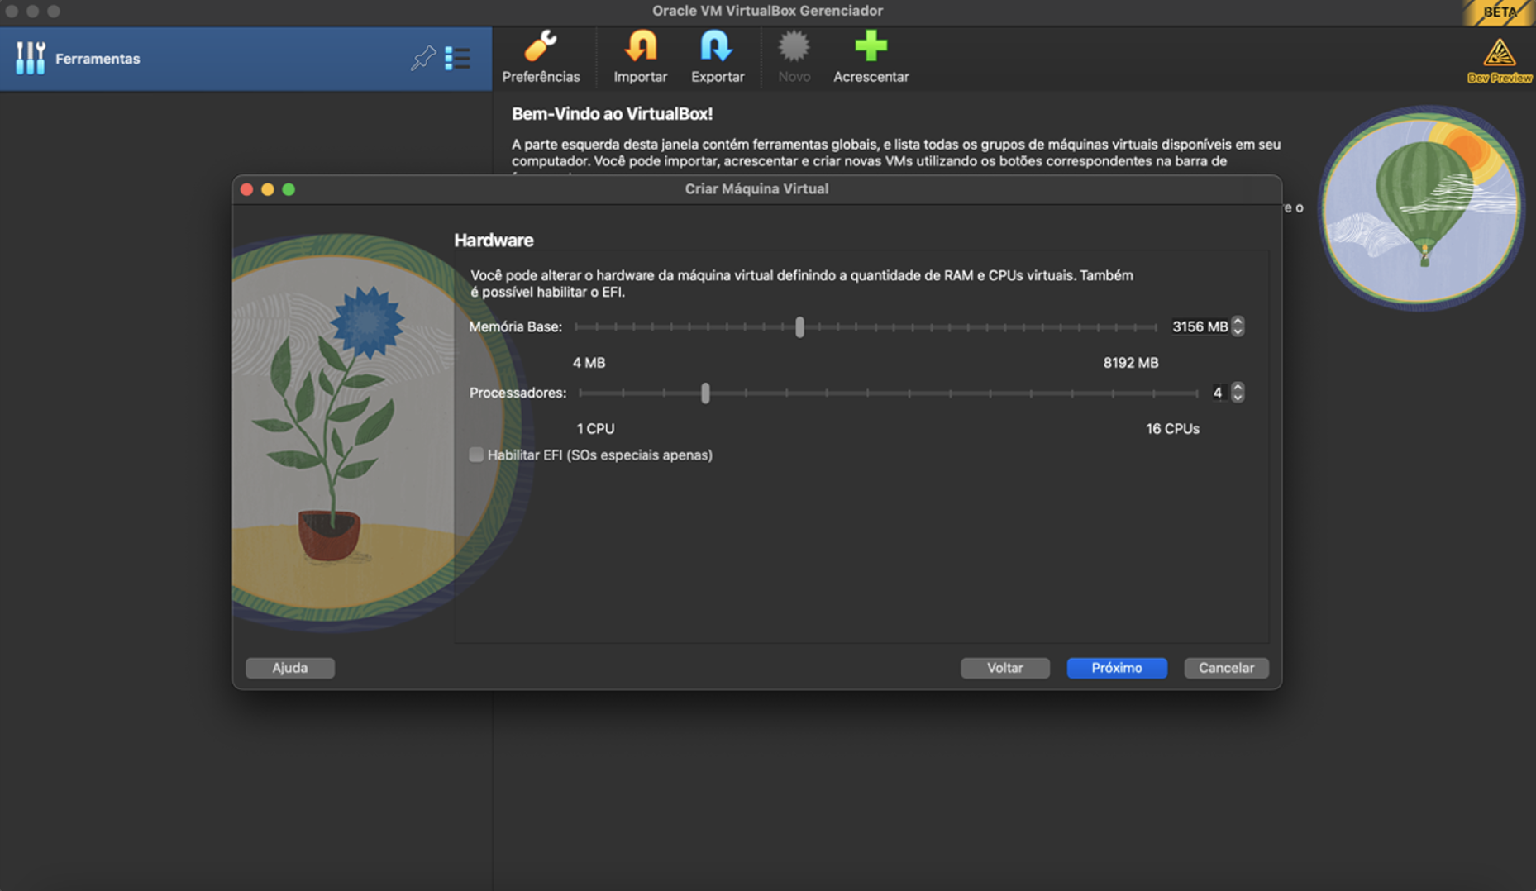The height and width of the screenshot is (891, 1536).
Task: Adjust the Processadores slider handle
Action: [x=705, y=393]
